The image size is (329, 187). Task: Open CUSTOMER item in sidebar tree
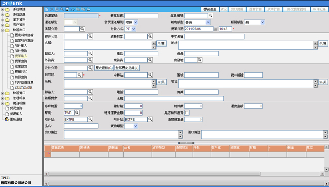click(23, 87)
